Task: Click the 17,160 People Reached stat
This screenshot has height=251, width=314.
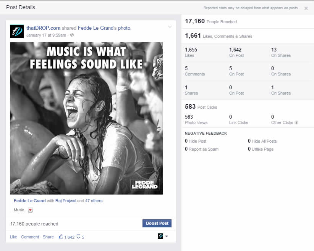Action: pyautogui.click(x=211, y=21)
